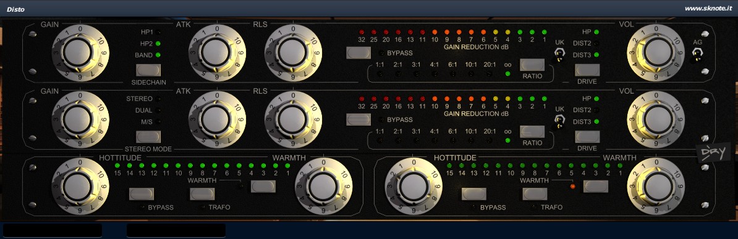The image size is (738, 239).
Task: Click the 15 meter LED on right saturation unit
Action: pos(449,166)
